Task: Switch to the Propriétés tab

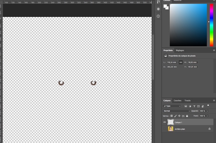Action: pos(168,50)
